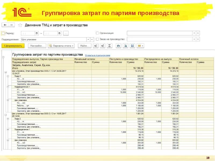Image resolution: width=215 pixels, height=161 pixels.
Task: Clear the Заказ на производство field
Action: 198,39
